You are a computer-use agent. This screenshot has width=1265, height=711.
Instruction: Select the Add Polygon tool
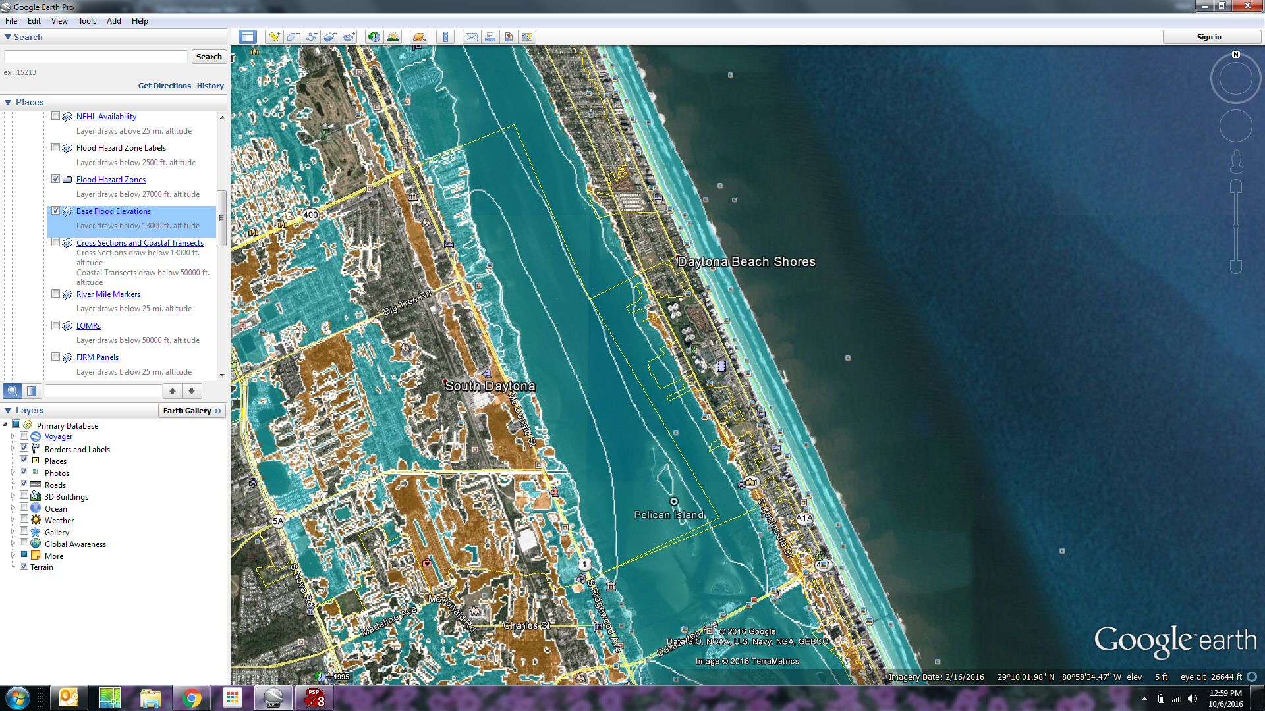tap(293, 37)
